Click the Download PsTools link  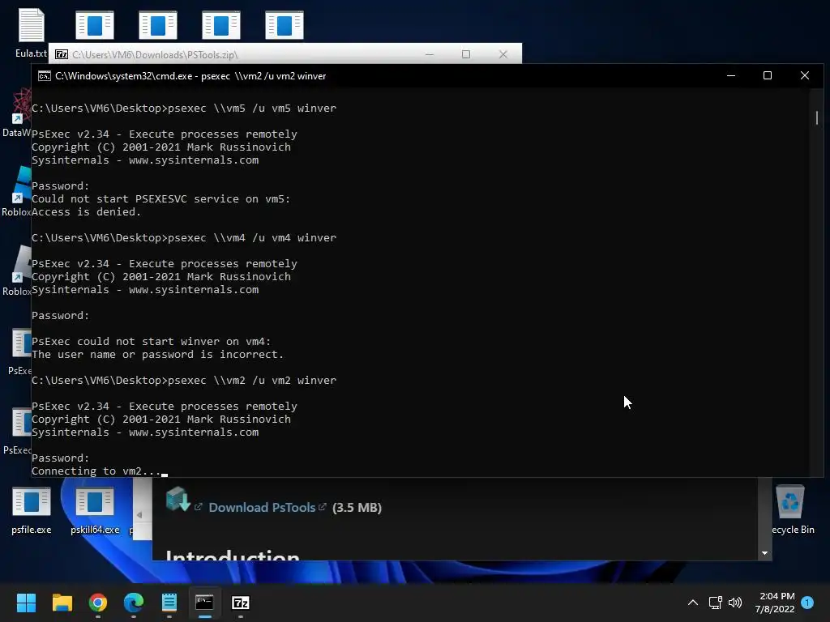pos(262,507)
